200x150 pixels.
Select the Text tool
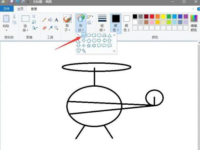coord(56,20)
